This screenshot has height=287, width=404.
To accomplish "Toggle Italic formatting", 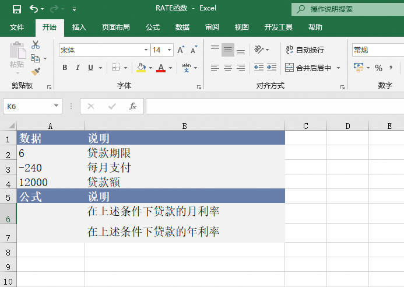I will point(78,68).
